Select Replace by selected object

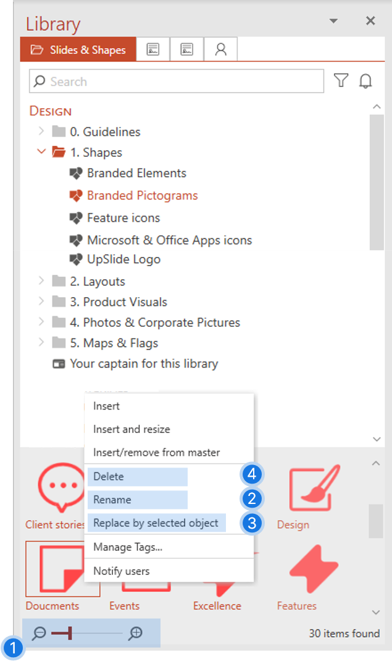point(156,523)
